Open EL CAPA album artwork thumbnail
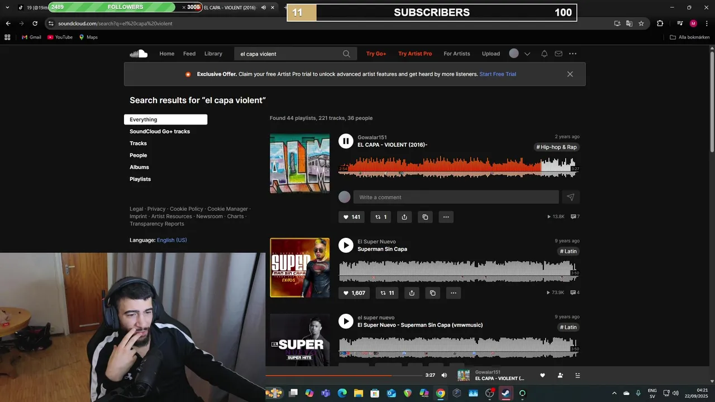The height and width of the screenshot is (402, 715). tap(300, 164)
